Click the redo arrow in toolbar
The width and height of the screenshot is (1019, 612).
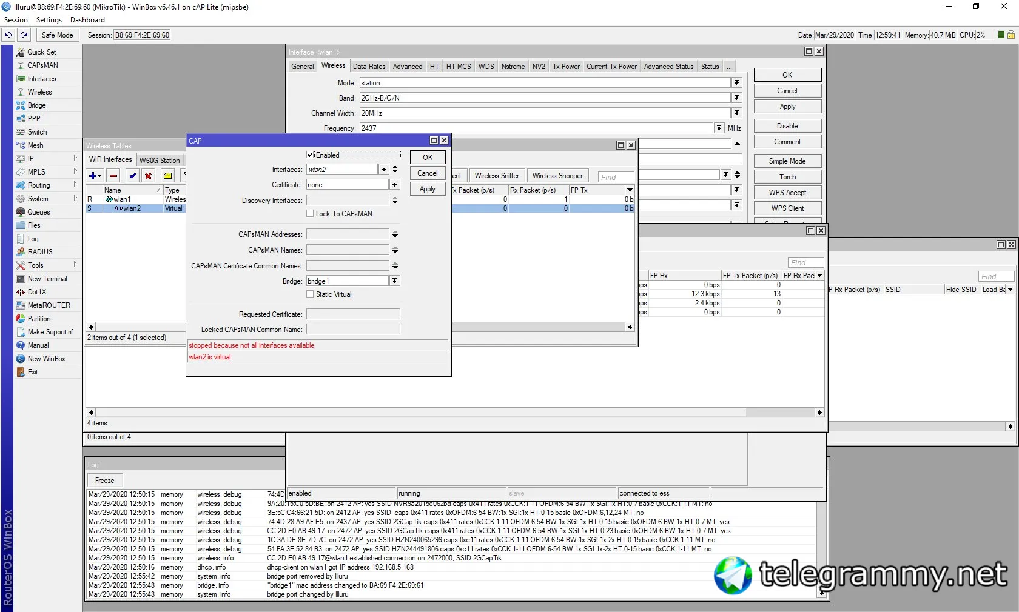[24, 35]
